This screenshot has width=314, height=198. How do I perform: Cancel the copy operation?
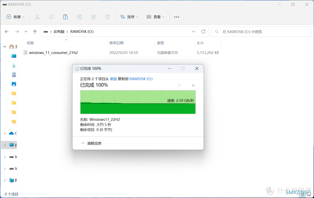click(x=193, y=85)
